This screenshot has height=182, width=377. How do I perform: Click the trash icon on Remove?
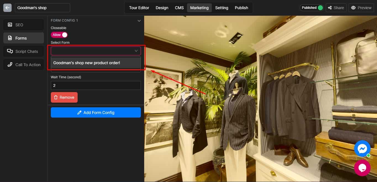(56, 97)
